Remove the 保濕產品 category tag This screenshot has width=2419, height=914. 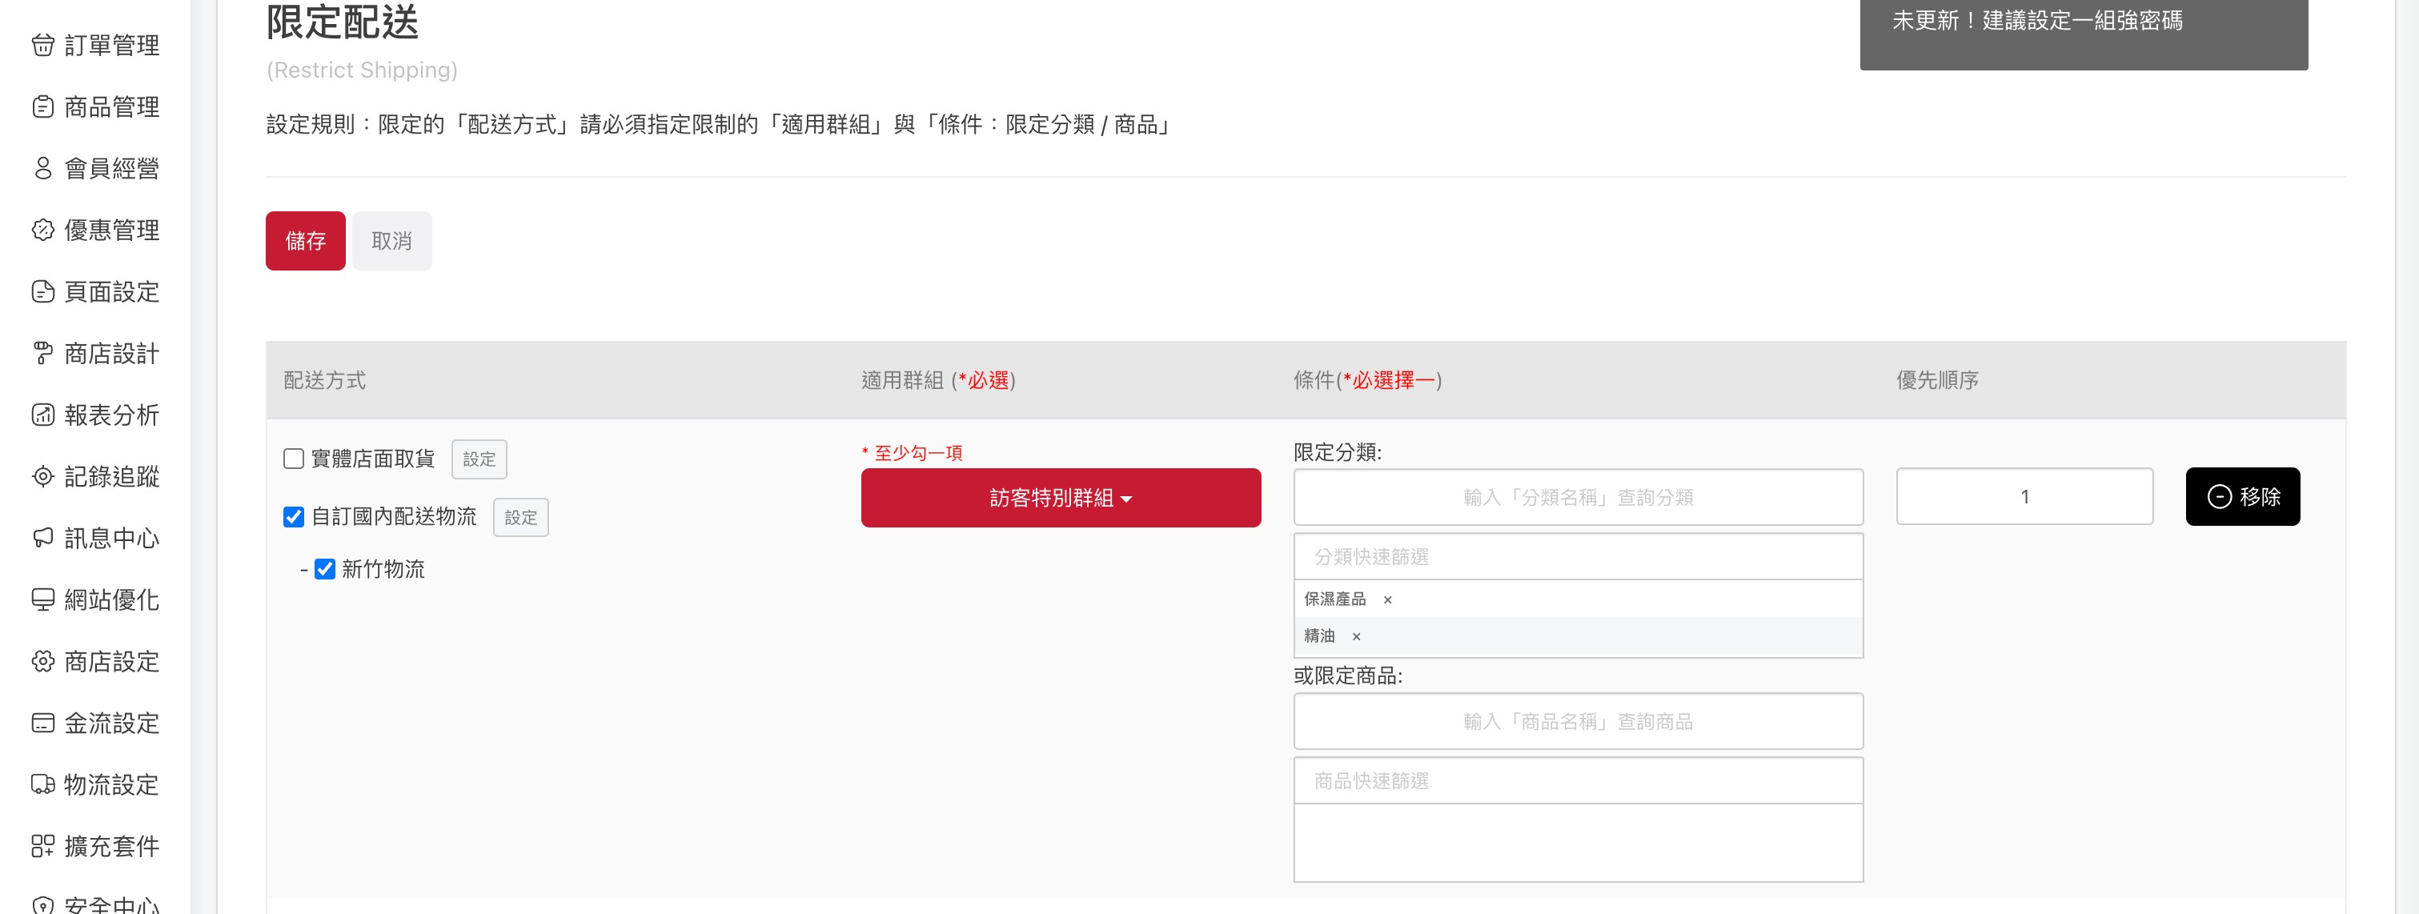[x=1387, y=599]
